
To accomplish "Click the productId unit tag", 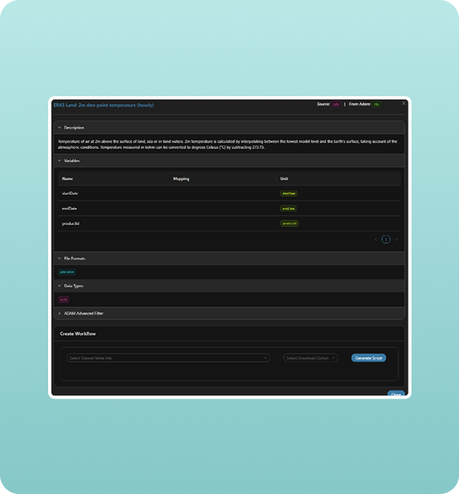I will pyautogui.click(x=290, y=224).
